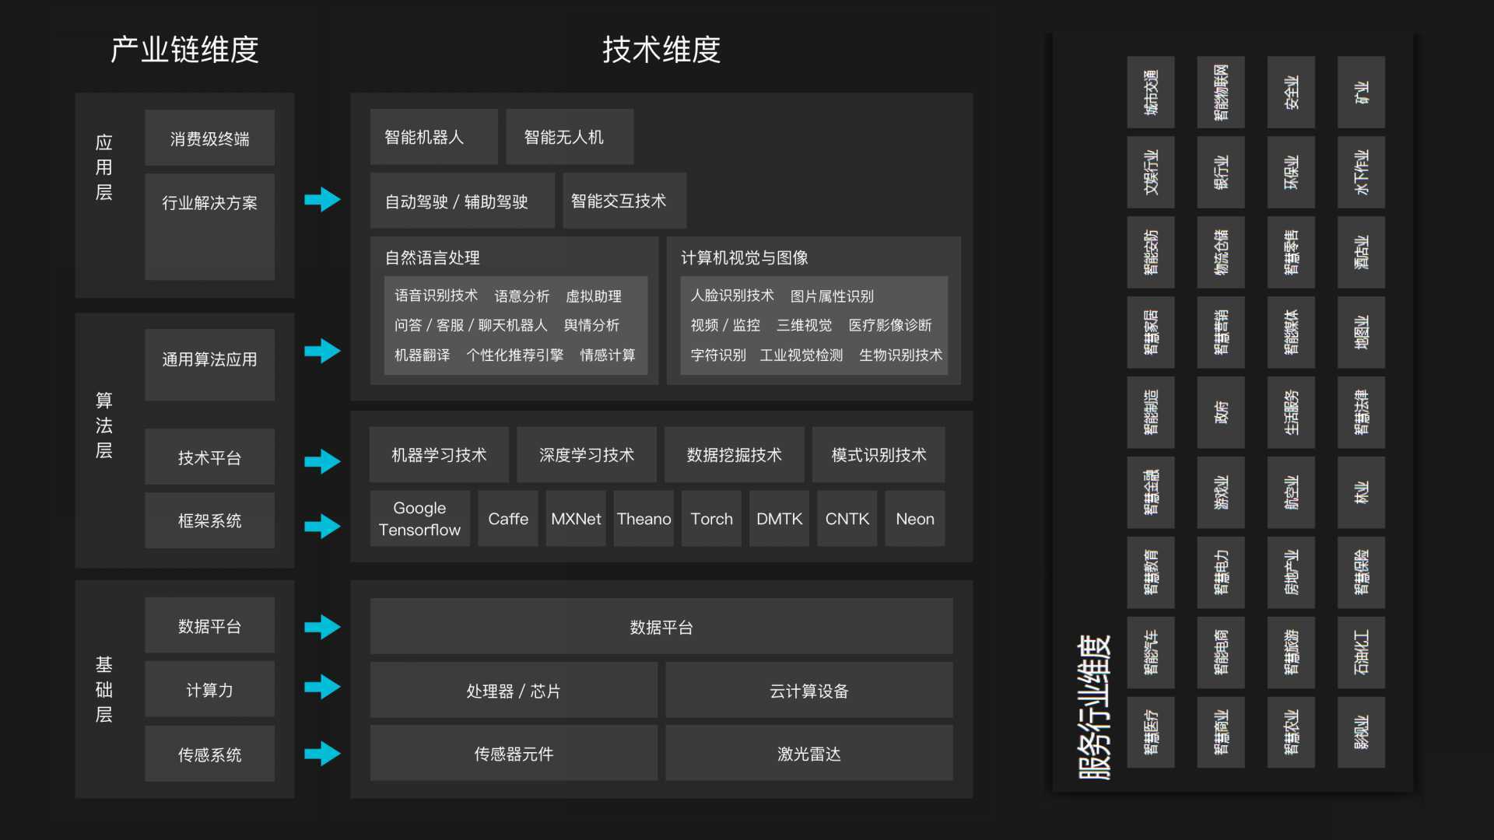The height and width of the screenshot is (840, 1494).
Task: Select the Google Tensorflow framework tile
Action: (419, 518)
